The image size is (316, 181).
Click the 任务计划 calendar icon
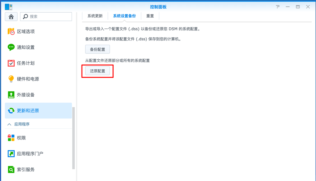pos(11,63)
